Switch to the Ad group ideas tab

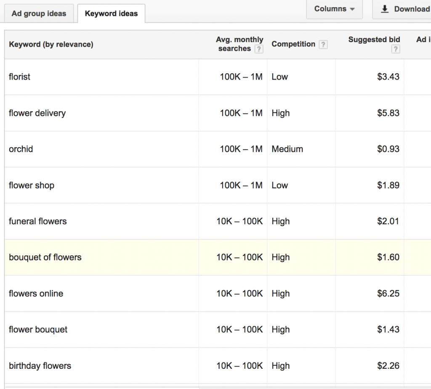click(39, 13)
